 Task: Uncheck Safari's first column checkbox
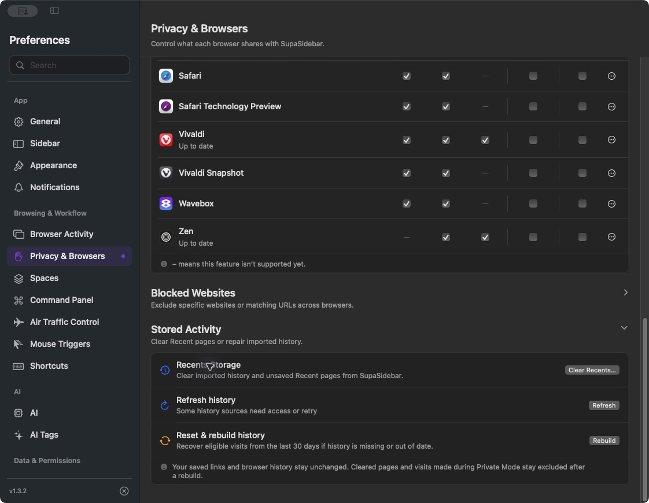pyautogui.click(x=407, y=76)
